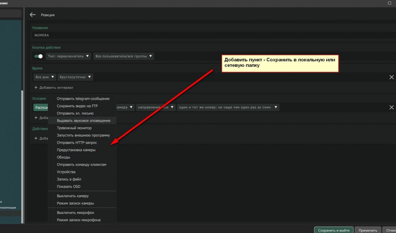Image resolution: width=396 pixels, height=233 pixels.
Task: Select Режим записи камеры
Action: [82, 203]
